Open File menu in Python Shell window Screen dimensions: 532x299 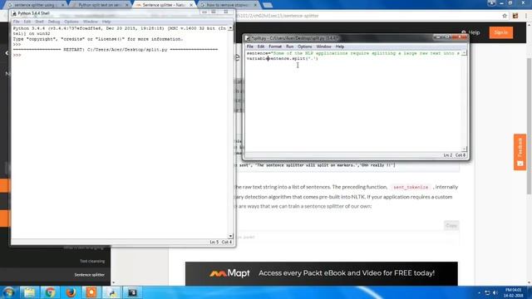point(16,22)
